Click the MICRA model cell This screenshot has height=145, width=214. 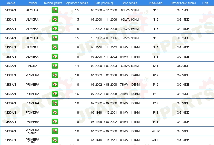click(x=32, y=66)
